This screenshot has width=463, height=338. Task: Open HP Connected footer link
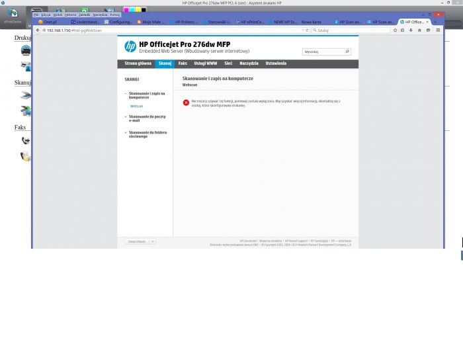[x=248, y=241]
